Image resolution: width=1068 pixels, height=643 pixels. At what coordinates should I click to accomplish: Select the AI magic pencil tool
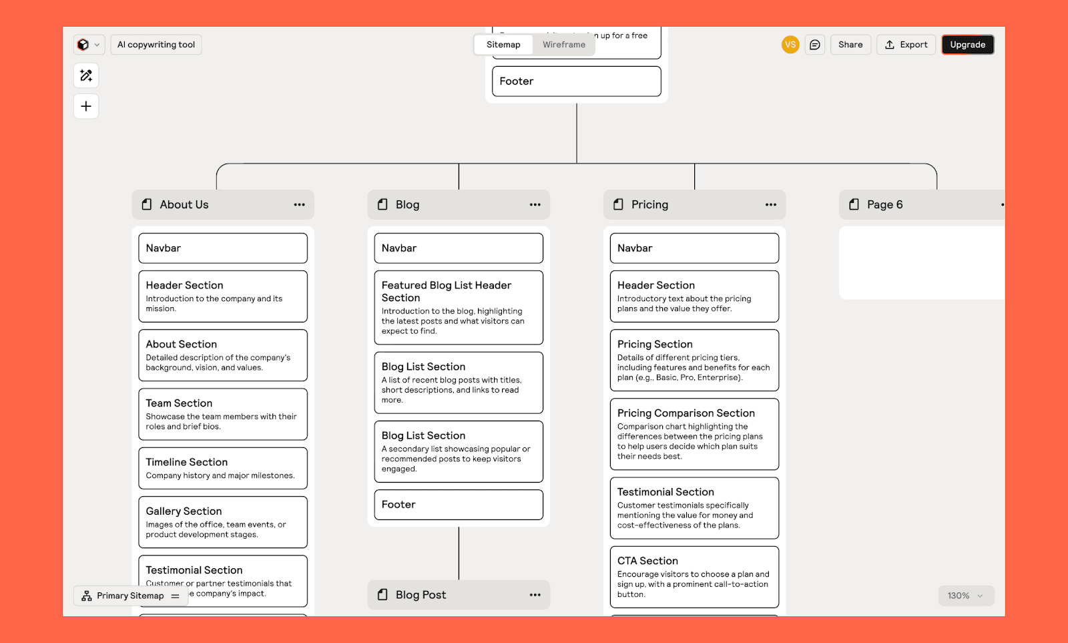[x=85, y=75]
